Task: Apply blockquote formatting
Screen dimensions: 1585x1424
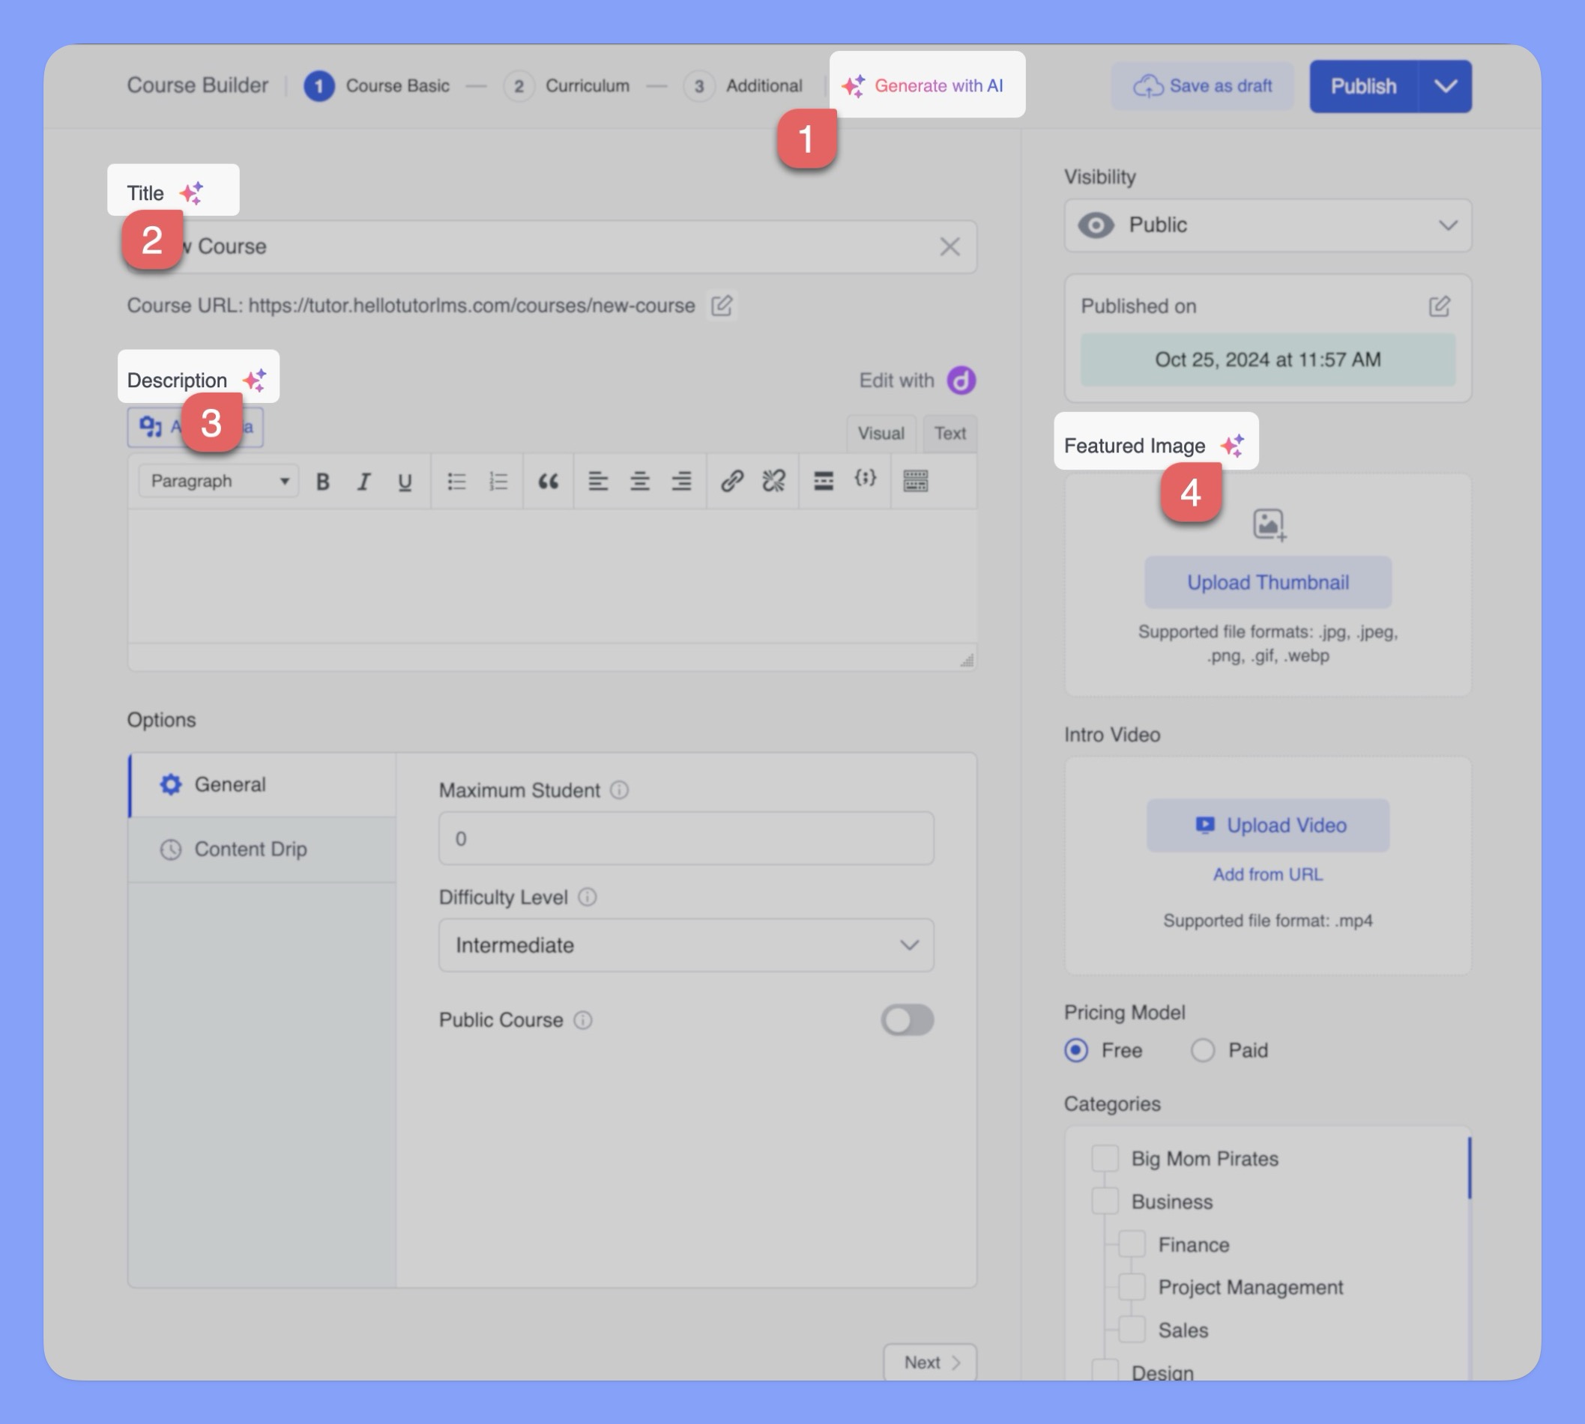Action: click(548, 481)
